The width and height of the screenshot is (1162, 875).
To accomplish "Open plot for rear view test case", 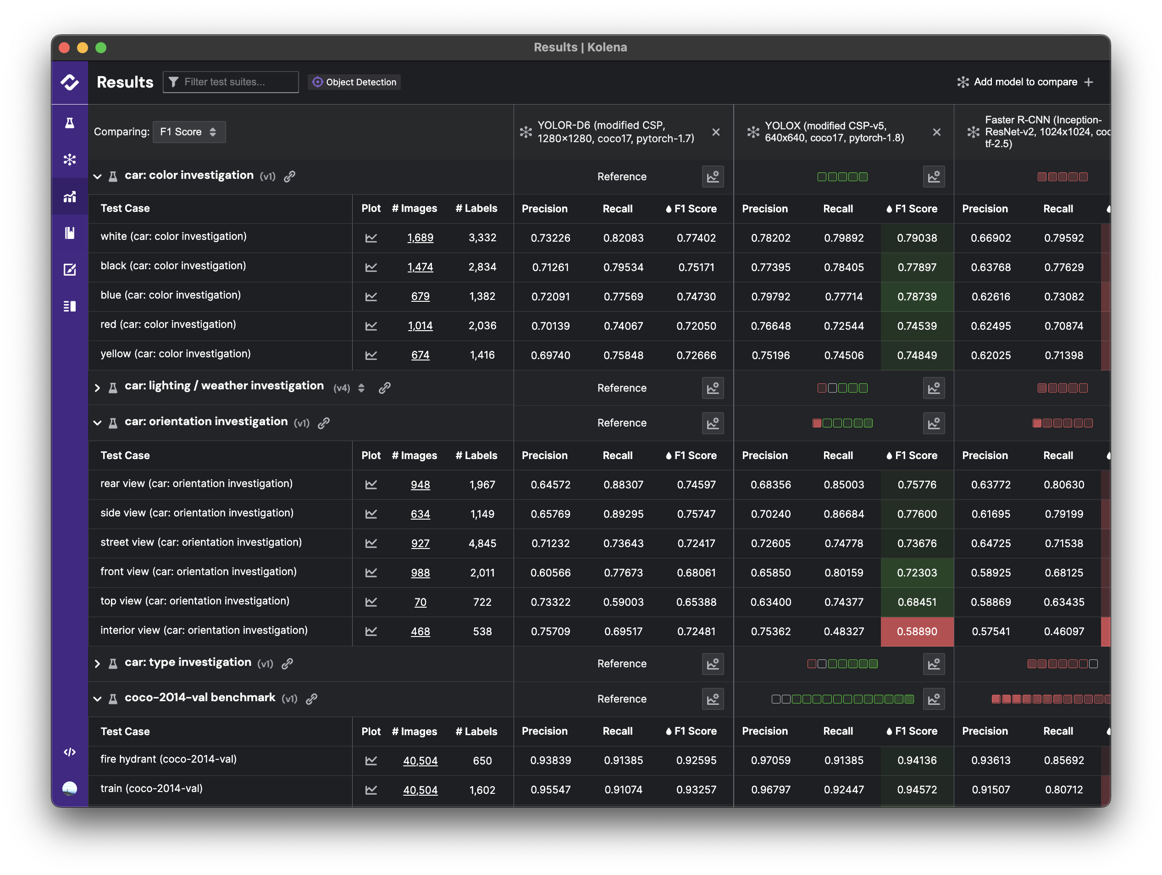I will coord(371,485).
